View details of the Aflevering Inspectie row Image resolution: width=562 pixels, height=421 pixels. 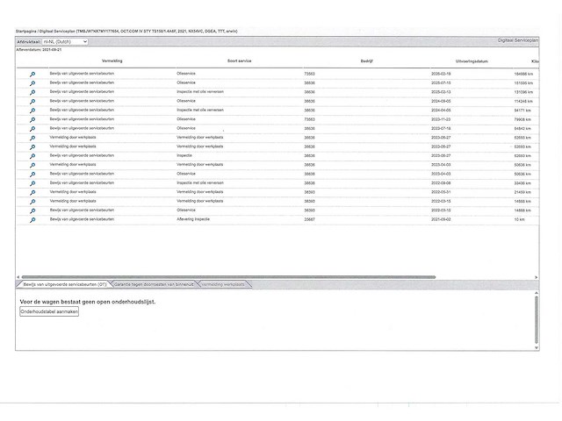click(32, 220)
